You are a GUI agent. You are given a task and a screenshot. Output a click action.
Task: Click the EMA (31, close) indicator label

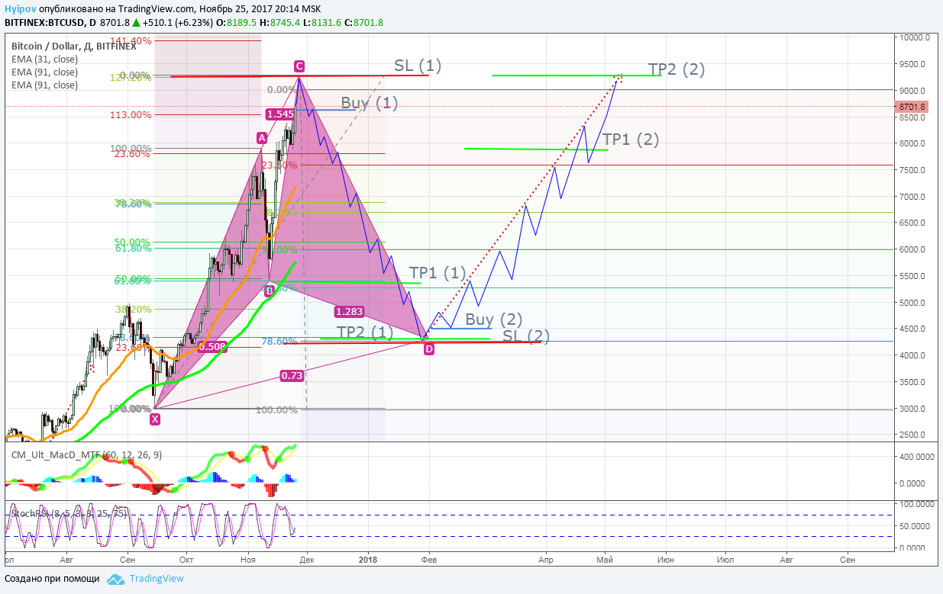(x=44, y=59)
